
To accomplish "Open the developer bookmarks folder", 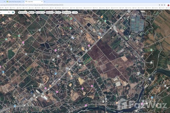I will point(58,8).
